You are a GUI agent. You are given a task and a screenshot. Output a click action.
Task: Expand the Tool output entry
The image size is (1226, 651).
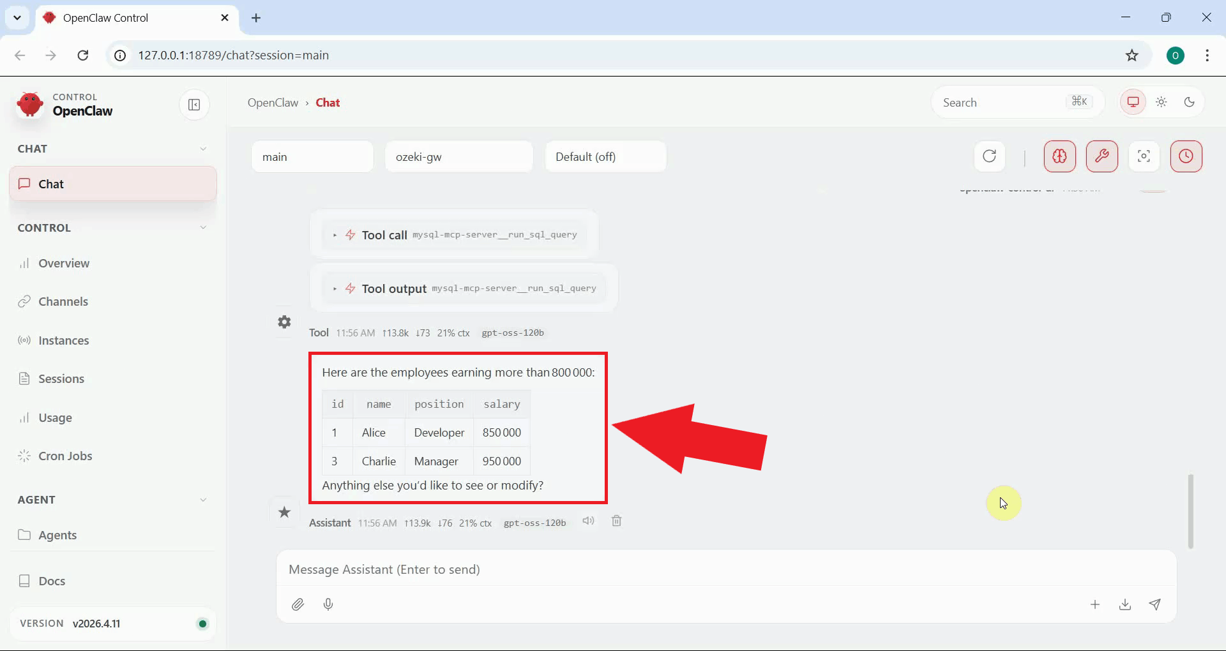(464, 288)
